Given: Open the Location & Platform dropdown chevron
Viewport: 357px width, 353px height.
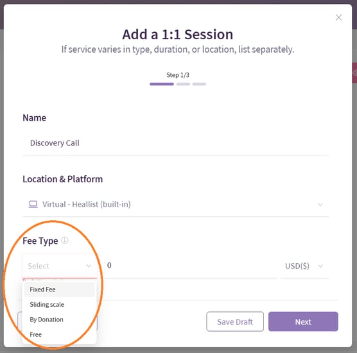Looking at the screenshot, I should [320, 204].
